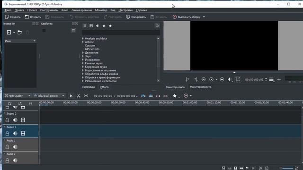Screen dimensions: 303x170
Task: Click the add clip icon in Project Bin
Action: (9, 33)
